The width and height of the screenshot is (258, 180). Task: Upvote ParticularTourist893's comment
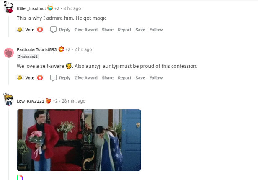click(x=20, y=78)
